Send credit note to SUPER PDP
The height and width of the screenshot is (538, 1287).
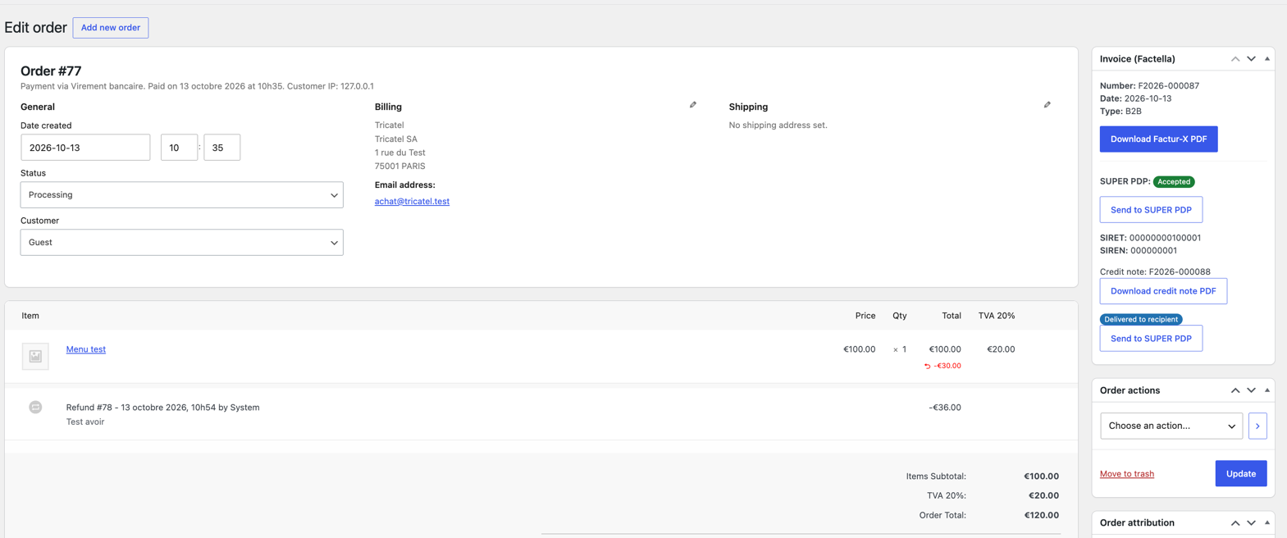tap(1151, 339)
